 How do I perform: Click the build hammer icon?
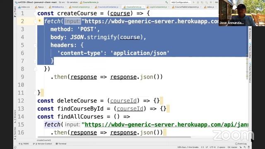click(x=166, y=2)
